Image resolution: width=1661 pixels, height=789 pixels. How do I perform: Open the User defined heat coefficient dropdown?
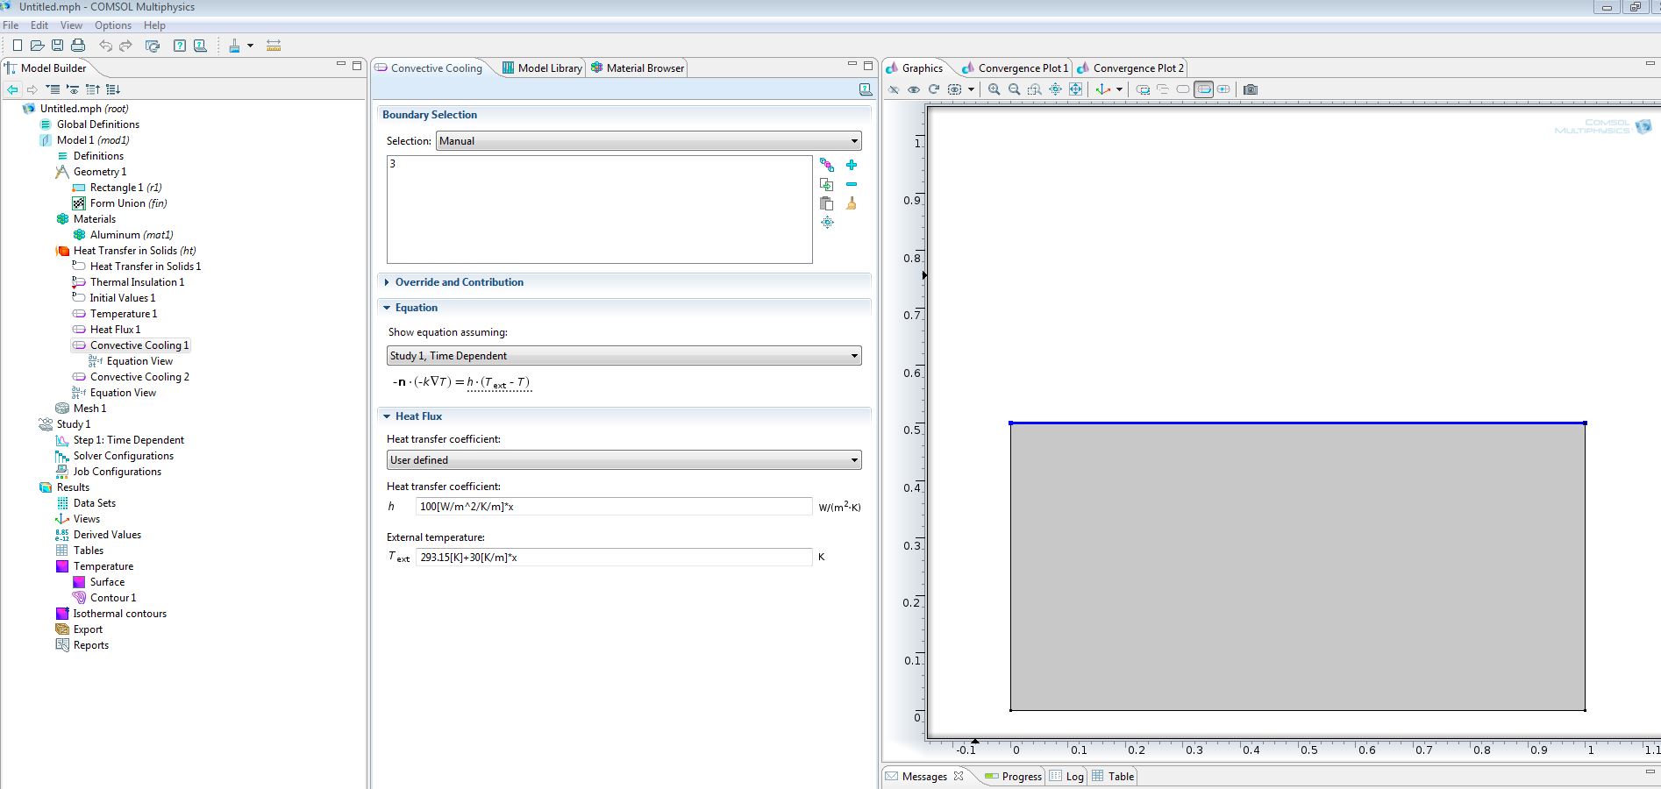pos(624,460)
